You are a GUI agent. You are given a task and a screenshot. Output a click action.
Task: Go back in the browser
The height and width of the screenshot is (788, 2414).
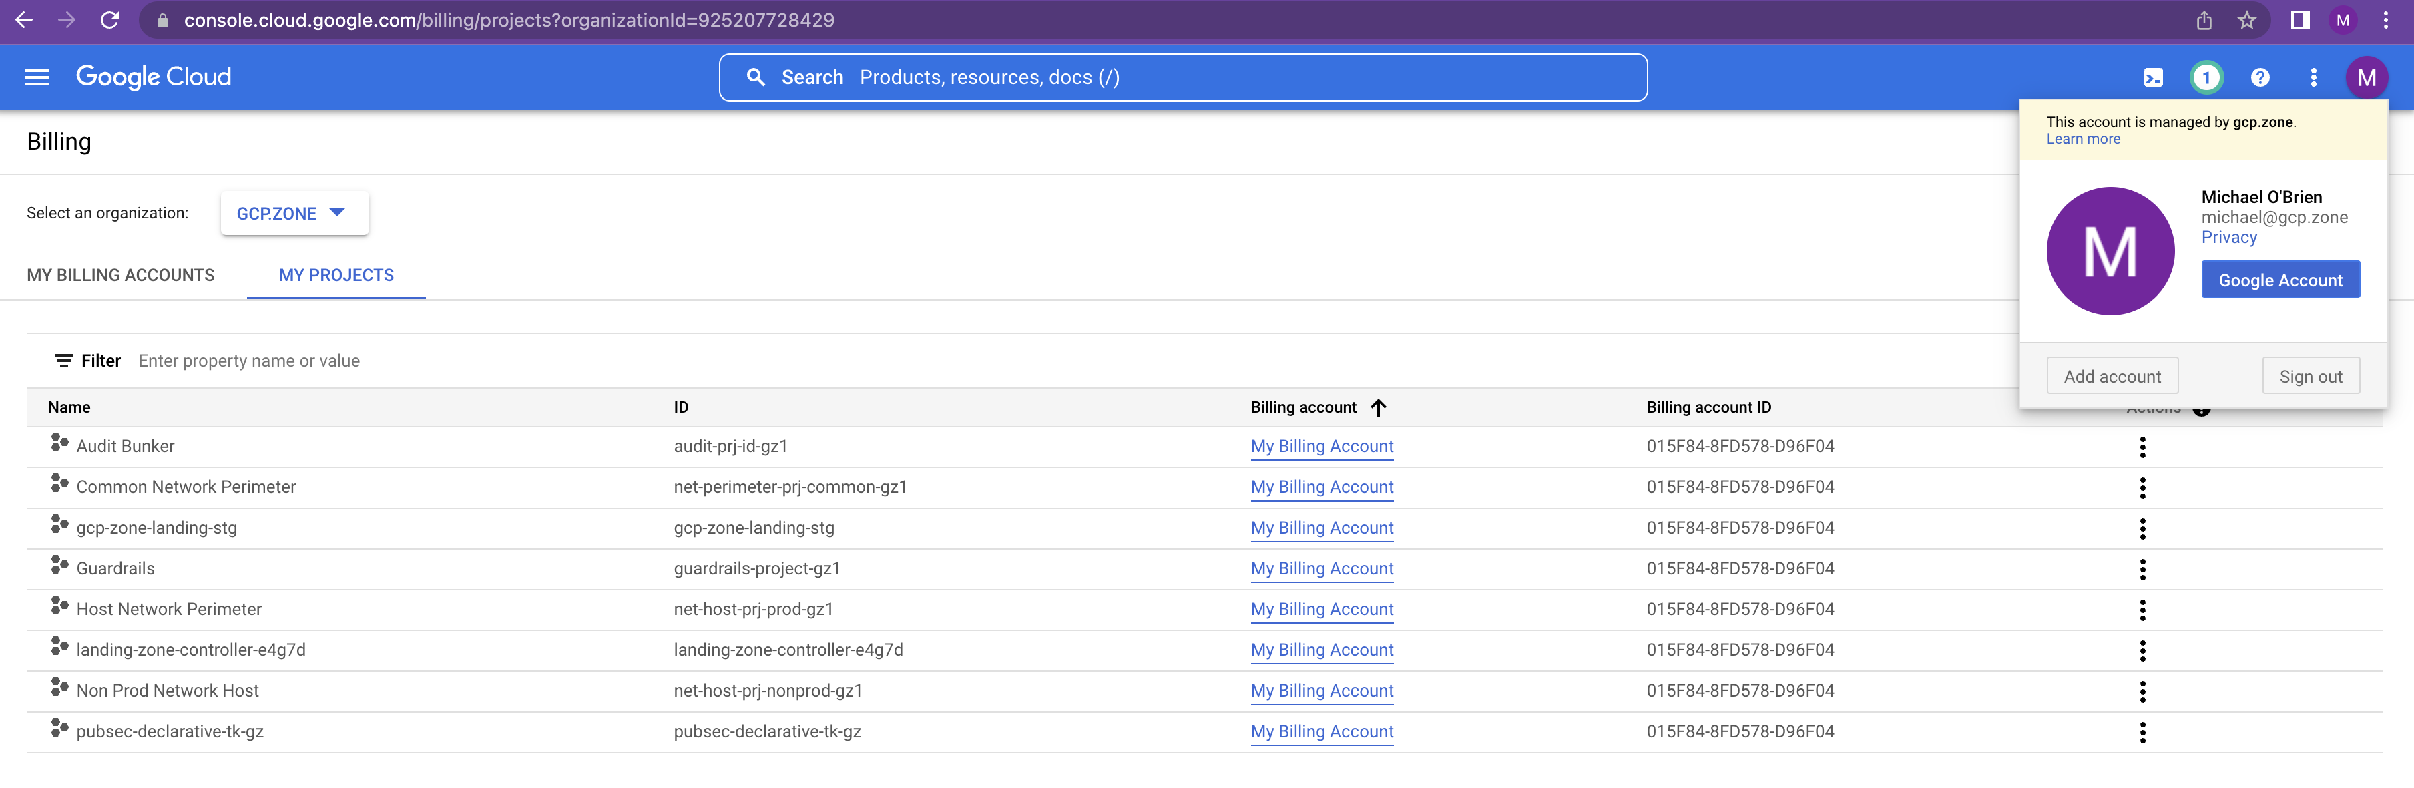pos(24,21)
